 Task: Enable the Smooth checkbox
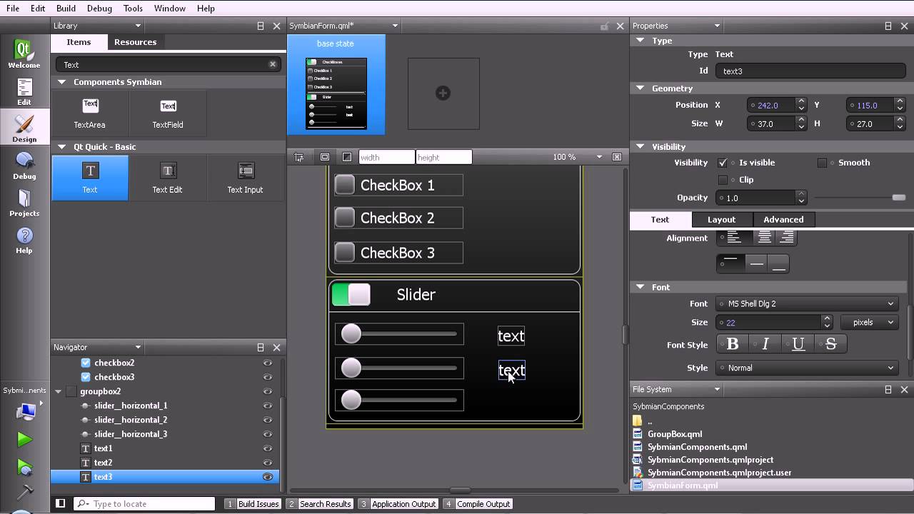coord(822,163)
